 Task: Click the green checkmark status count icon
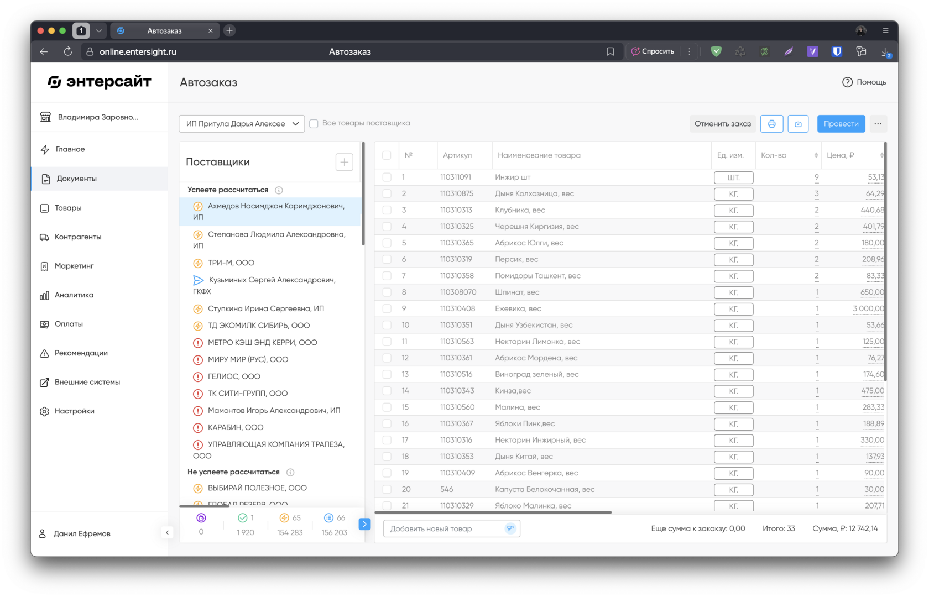coord(242,518)
